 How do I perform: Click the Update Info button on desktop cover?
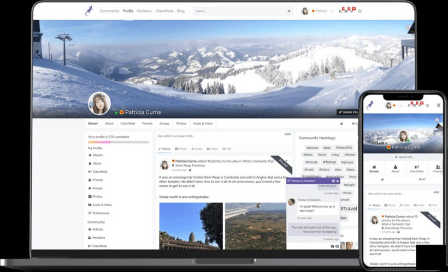pos(348,112)
